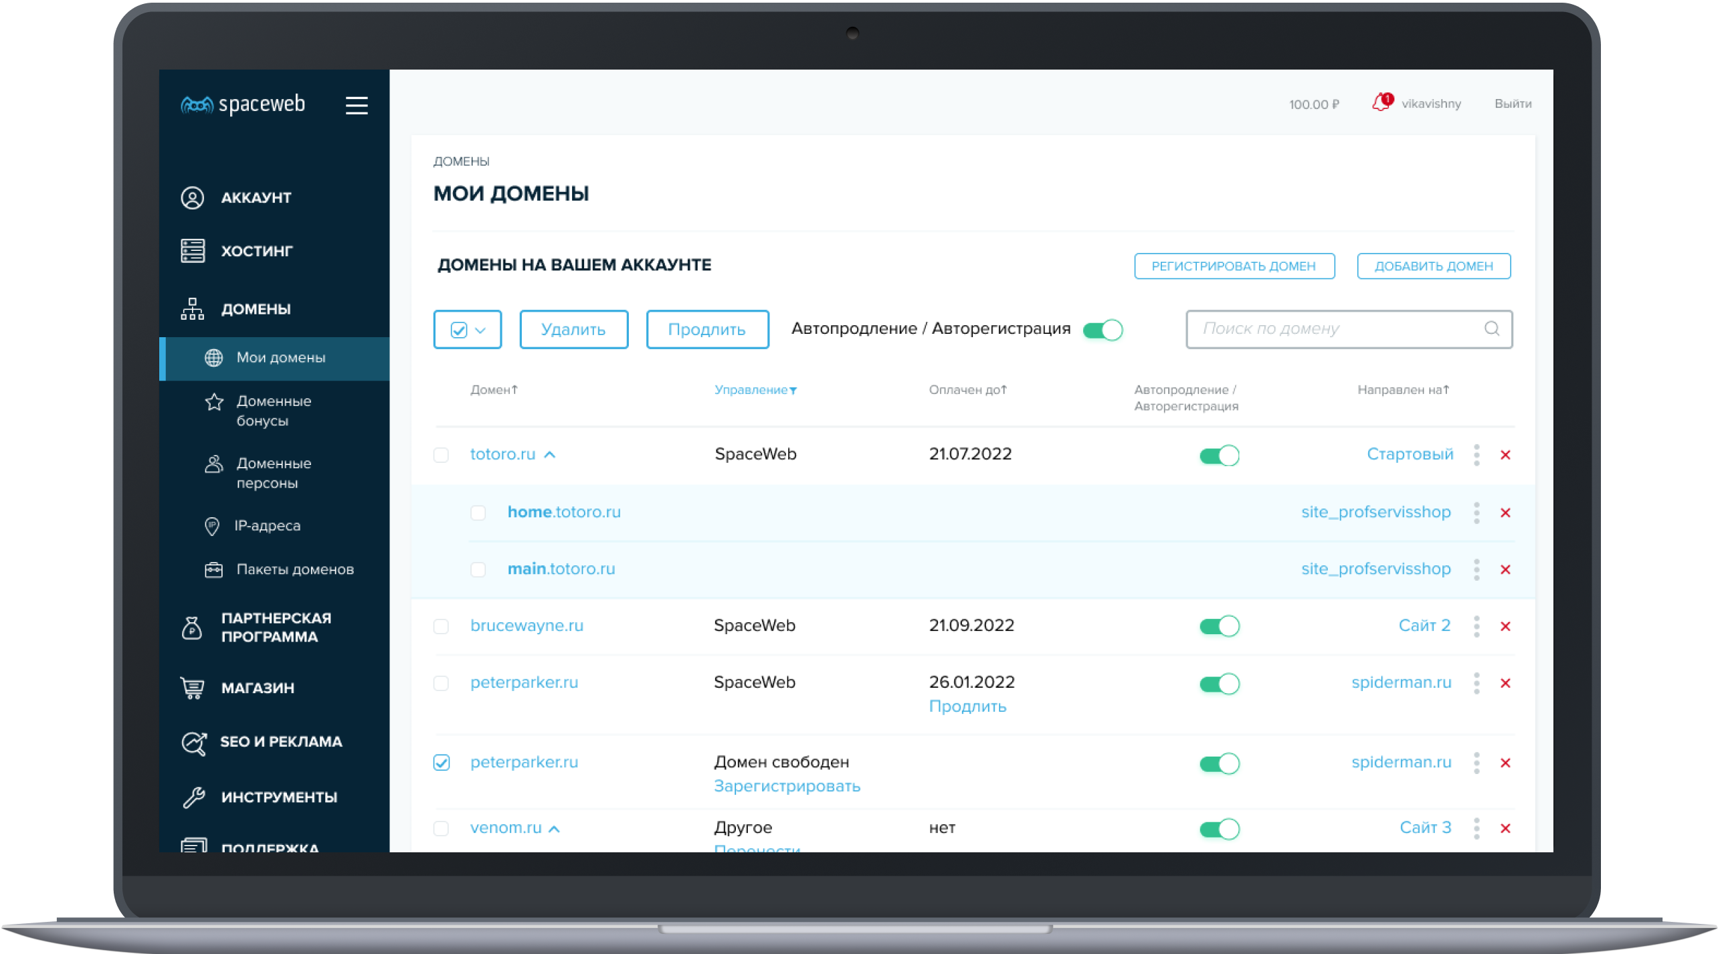Viewport: 1718px width, 954px height.
Task: Disable auto-renewal toggle for totoro.ru
Action: (1219, 456)
